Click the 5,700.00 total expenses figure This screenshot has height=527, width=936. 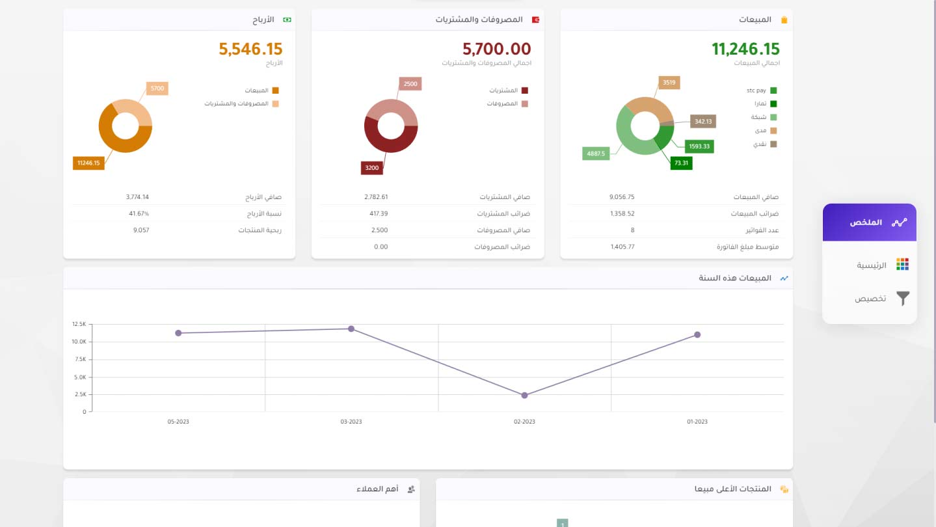click(x=496, y=49)
